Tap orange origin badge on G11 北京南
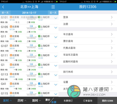 click(x=11, y=36)
